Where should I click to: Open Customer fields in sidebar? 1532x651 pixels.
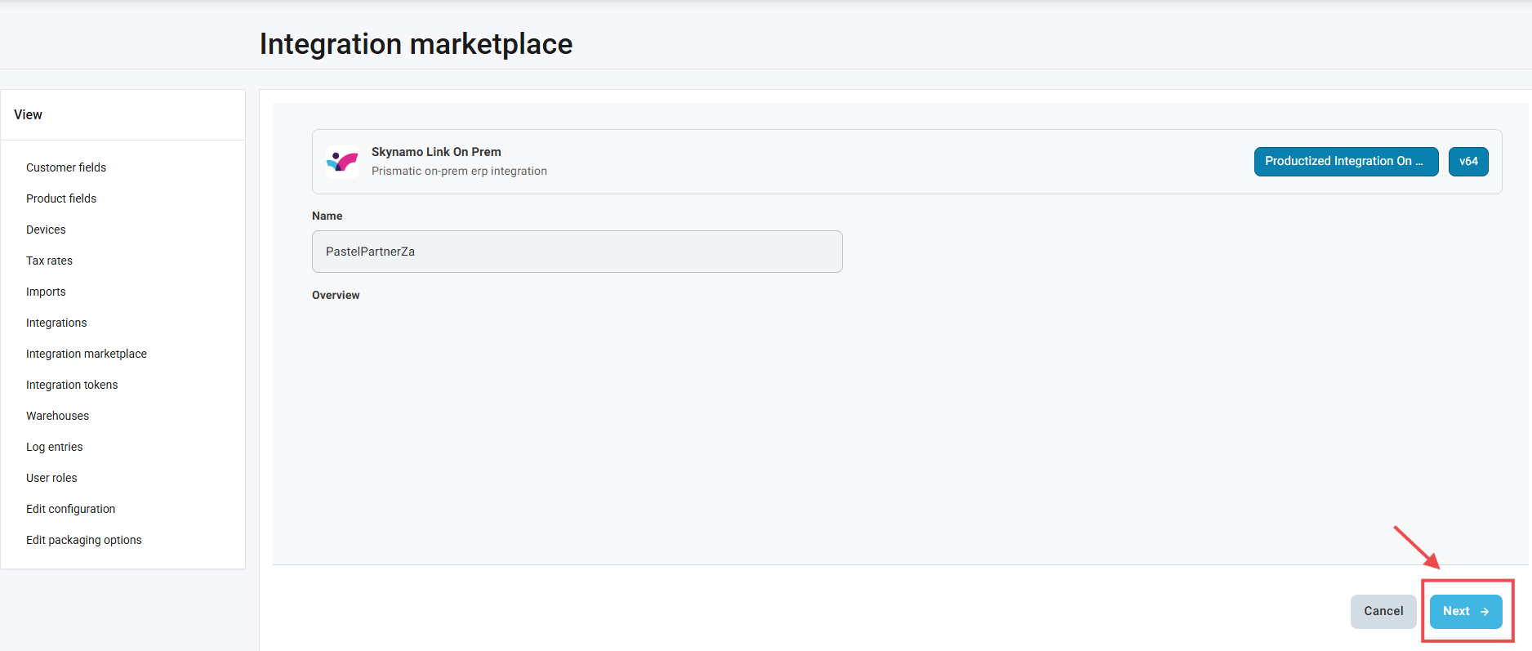[66, 167]
